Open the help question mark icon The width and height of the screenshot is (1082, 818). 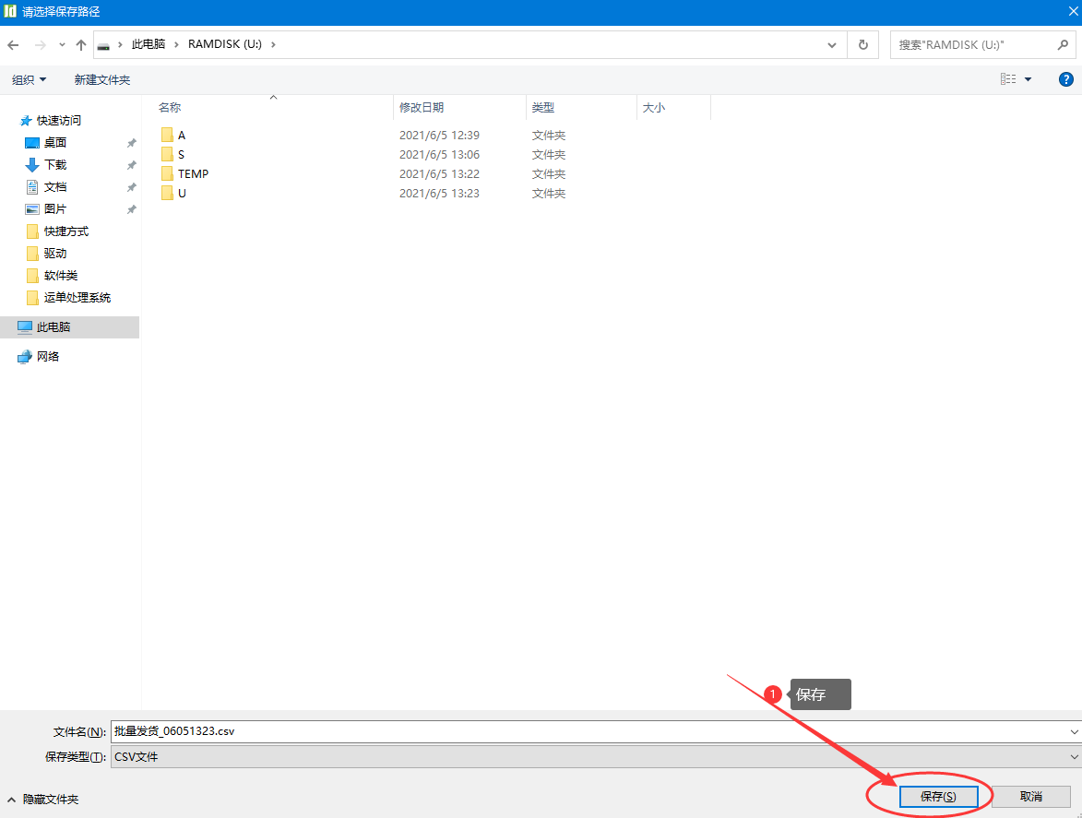(1065, 80)
